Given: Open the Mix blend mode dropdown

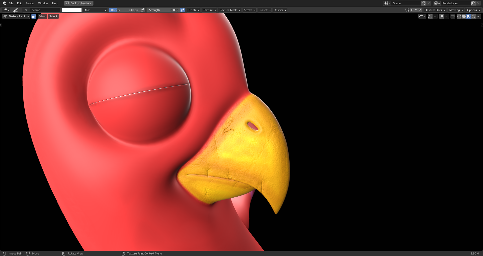Looking at the screenshot, I should [x=95, y=10].
